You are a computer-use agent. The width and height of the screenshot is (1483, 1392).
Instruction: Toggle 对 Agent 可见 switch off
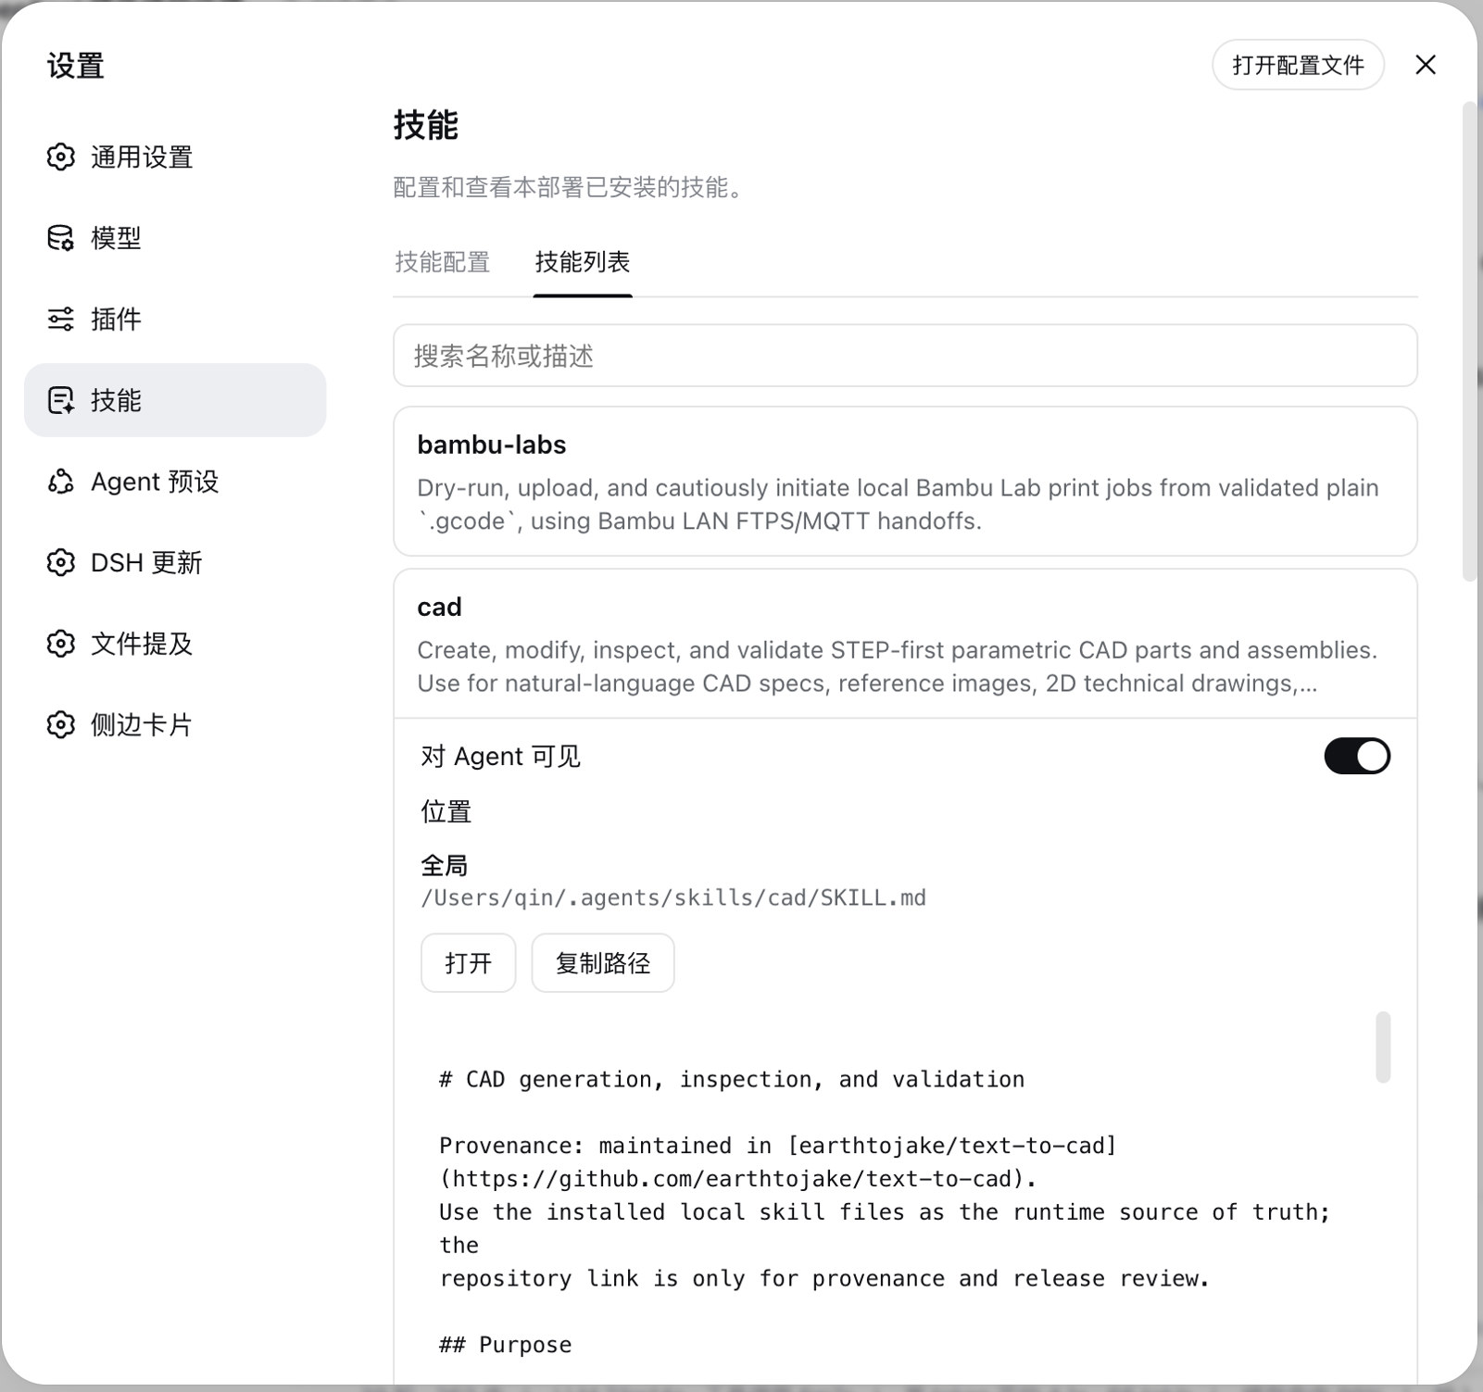pyautogui.click(x=1357, y=756)
